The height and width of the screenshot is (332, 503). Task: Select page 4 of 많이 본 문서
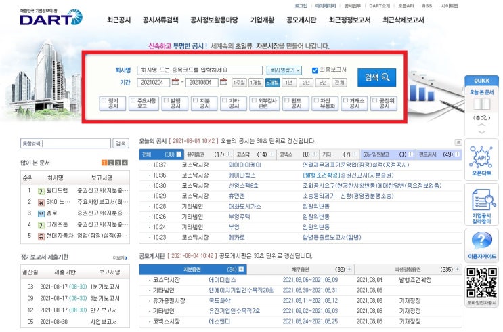pos(125,163)
